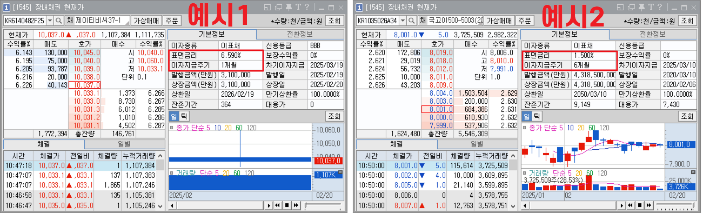This screenshot has width=703, height=213.
Task: Open help question mark in right window title bar
Action: [660, 7]
